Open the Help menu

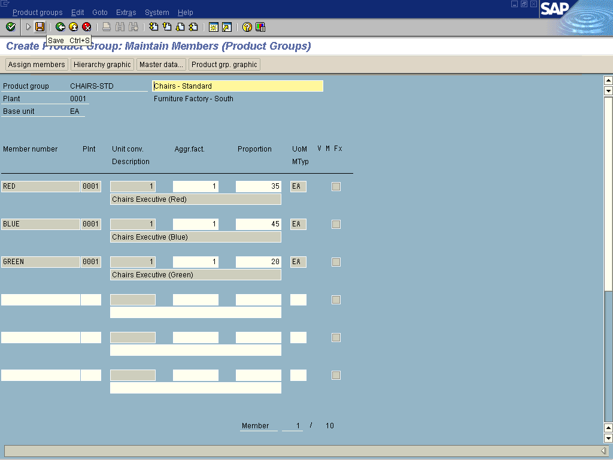[186, 13]
